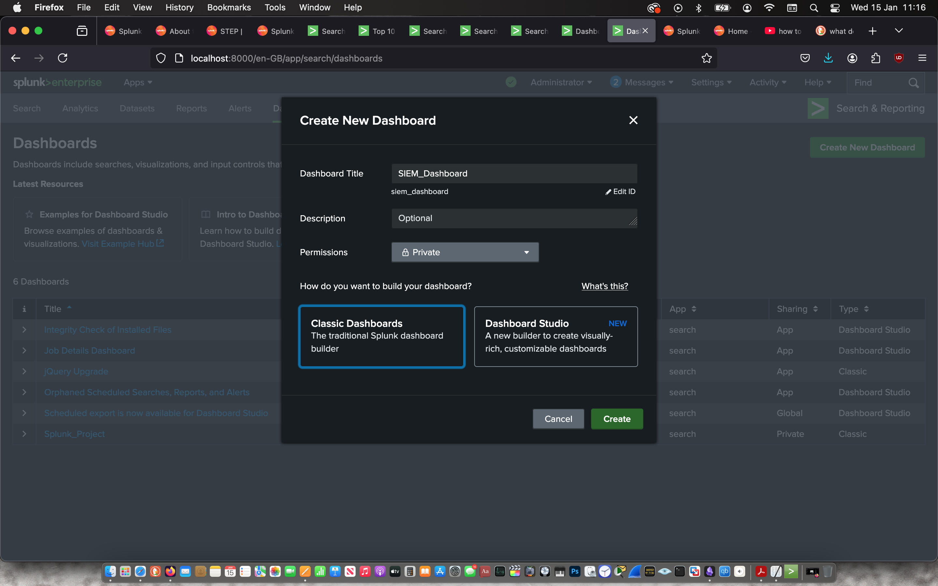Open the History menu in menu bar

(179, 7)
